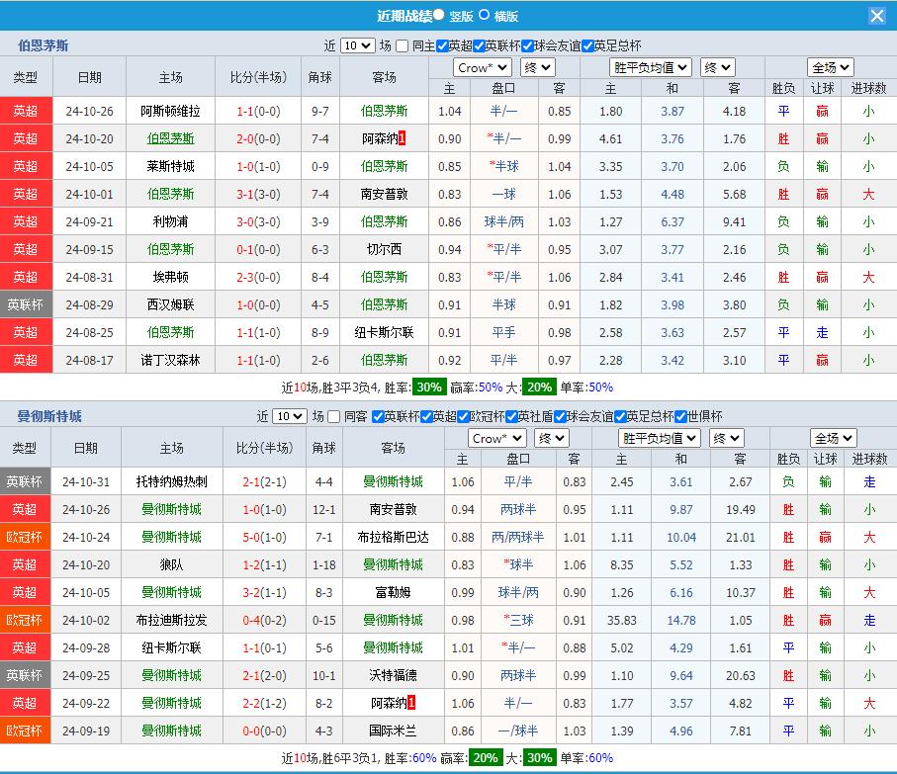The height and width of the screenshot is (774, 897).
Task: Open match count dropdown in 伯恩茅斯 section
Action: [x=356, y=45]
